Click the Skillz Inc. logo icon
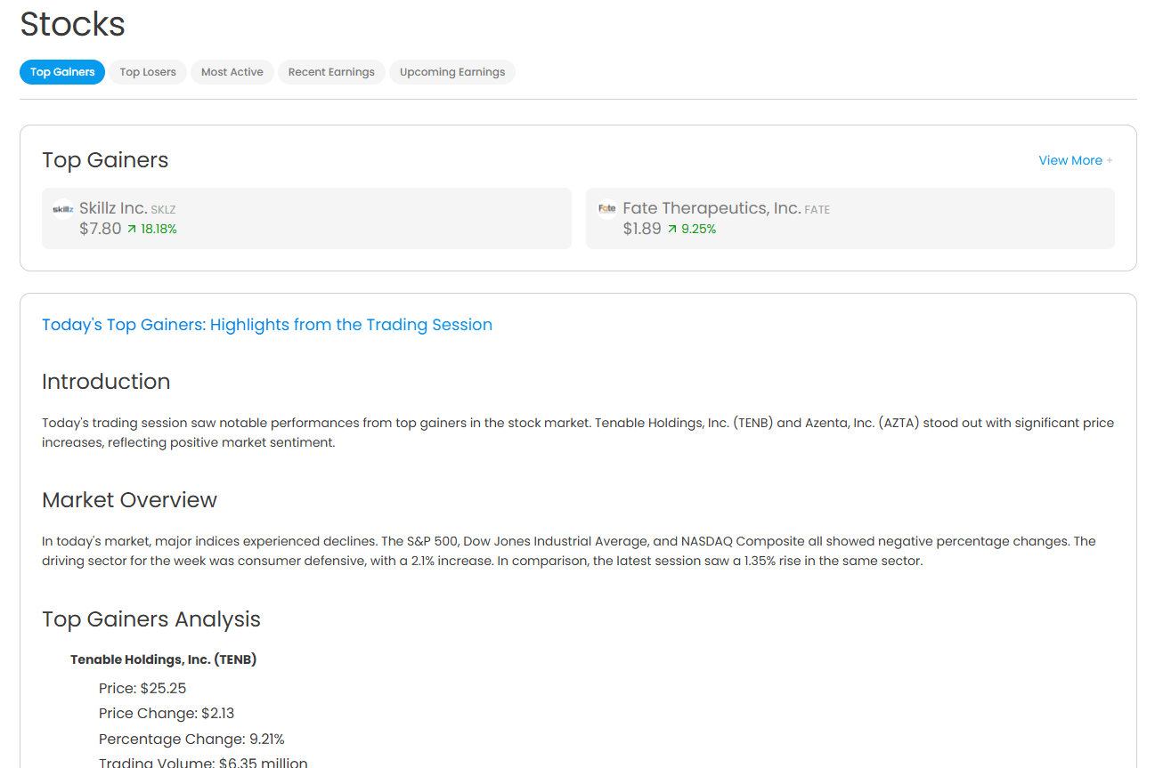The height and width of the screenshot is (768, 1155). pyautogui.click(x=62, y=209)
